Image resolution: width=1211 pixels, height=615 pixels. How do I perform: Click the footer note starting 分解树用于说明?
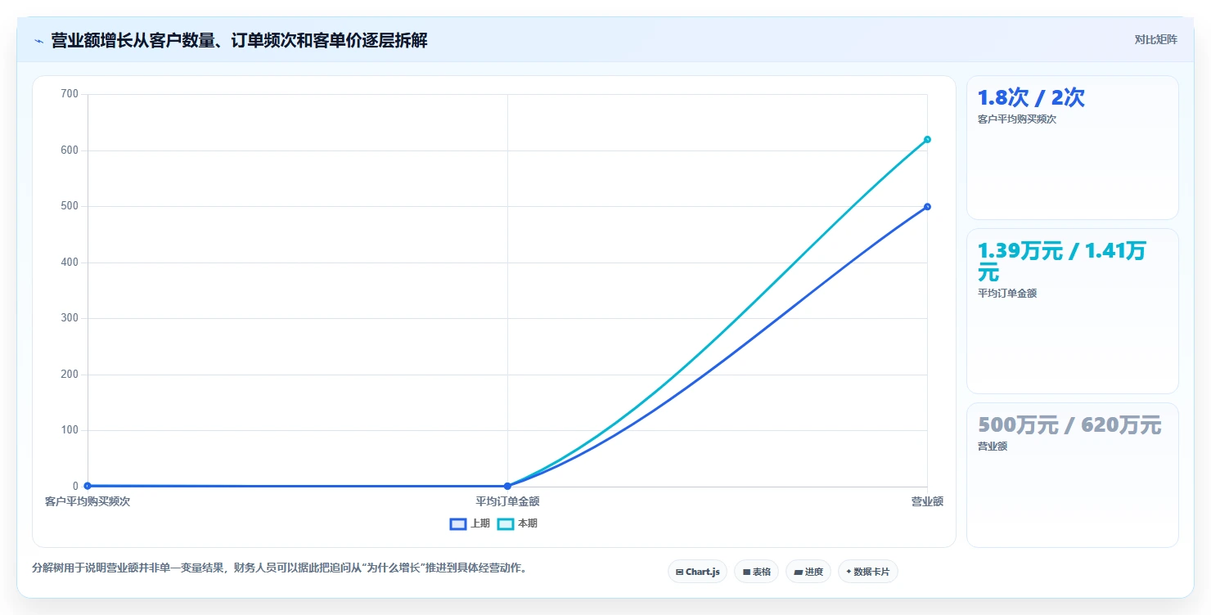[279, 568]
